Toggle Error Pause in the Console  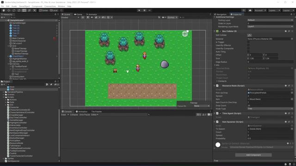(85, 115)
